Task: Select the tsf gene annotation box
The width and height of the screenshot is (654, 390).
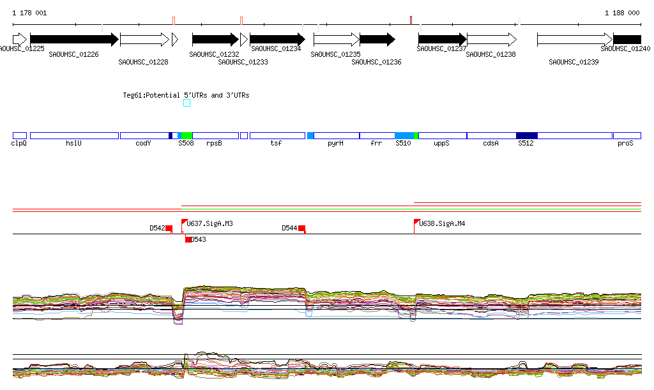Action: [277, 135]
